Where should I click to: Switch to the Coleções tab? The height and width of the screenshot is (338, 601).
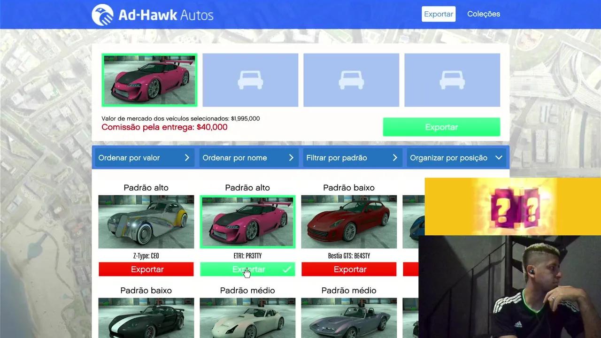click(x=484, y=14)
